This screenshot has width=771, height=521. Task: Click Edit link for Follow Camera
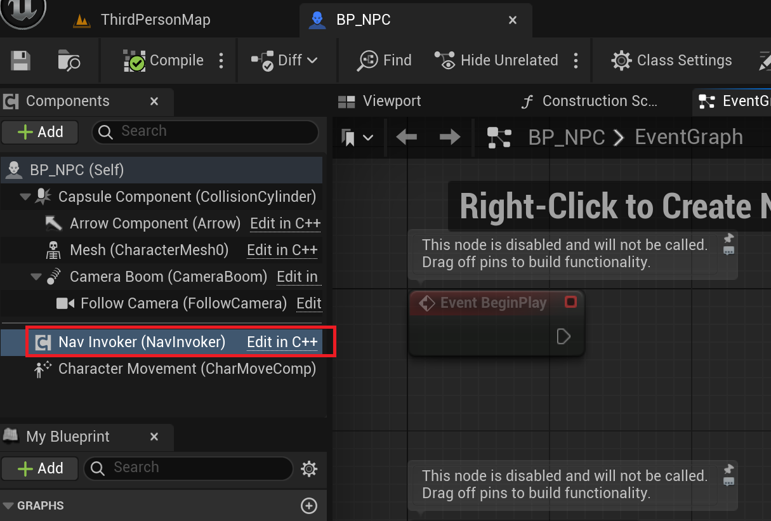tap(309, 303)
